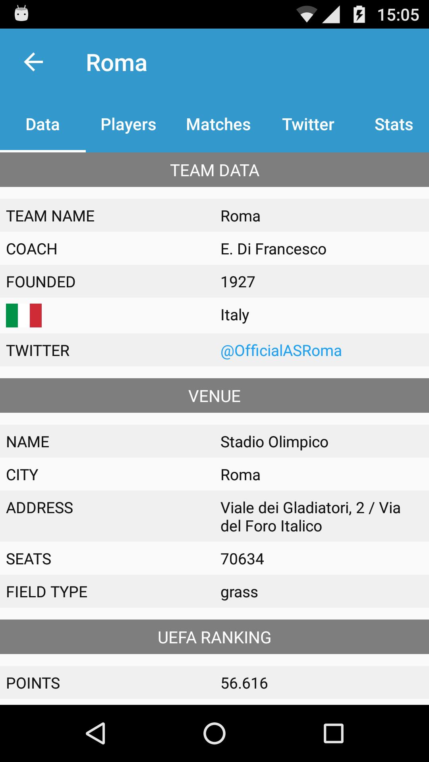Tap the Italy flag icon
This screenshot has width=429, height=762.
click(24, 316)
